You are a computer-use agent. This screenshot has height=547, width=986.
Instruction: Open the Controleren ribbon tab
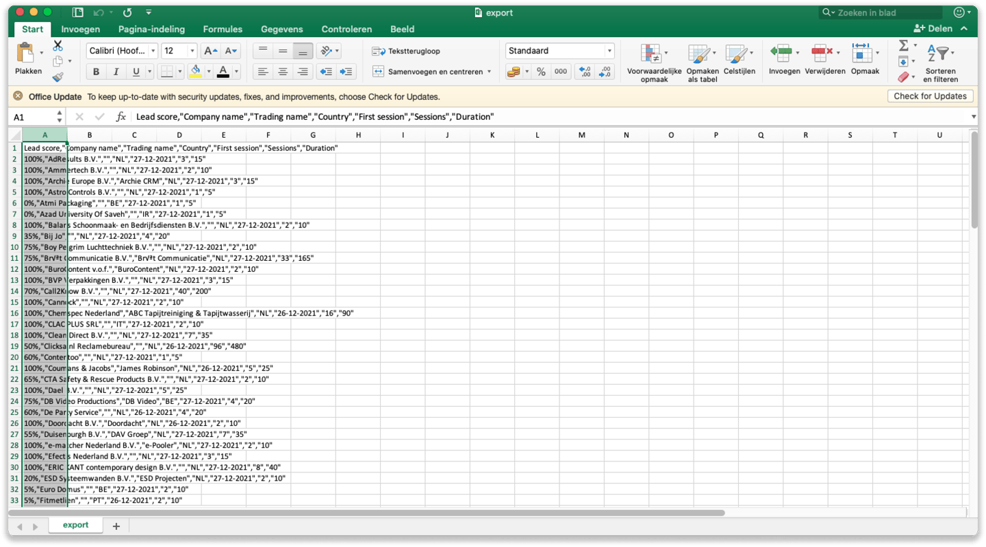[x=346, y=29]
